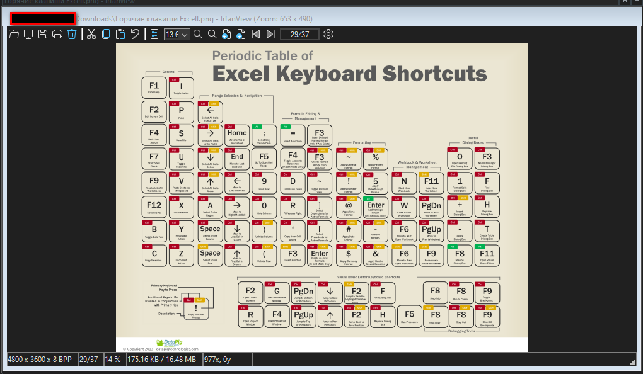Save the image with the floppy icon
This screenshot has width=643, height=374.
point(43,35)
